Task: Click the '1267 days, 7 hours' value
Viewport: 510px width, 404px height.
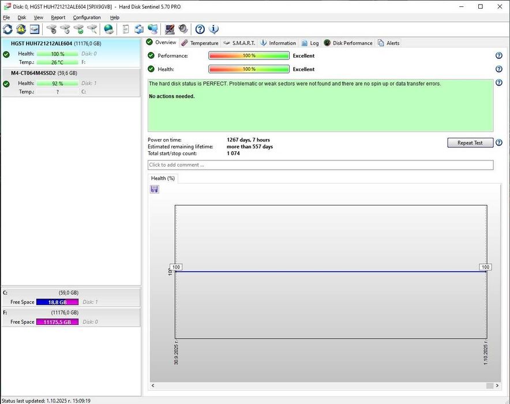Action: 248,140
